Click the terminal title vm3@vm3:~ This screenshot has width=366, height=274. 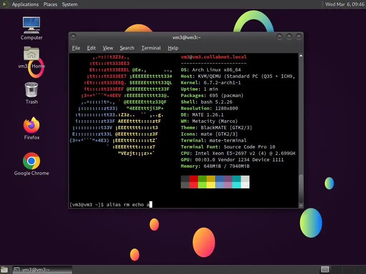(x=187, y=37)
